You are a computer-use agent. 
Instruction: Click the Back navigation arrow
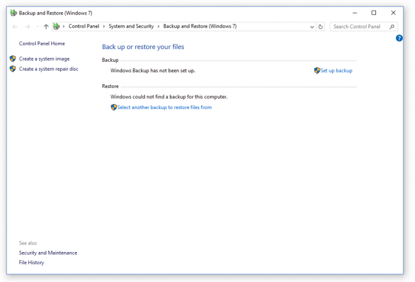point(15,26)
